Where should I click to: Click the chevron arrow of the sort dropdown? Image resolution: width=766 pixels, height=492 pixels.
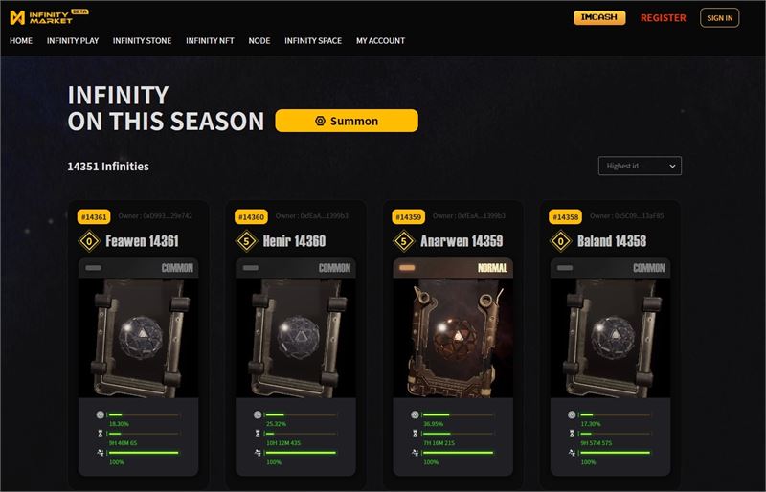[x=672, y=167]
